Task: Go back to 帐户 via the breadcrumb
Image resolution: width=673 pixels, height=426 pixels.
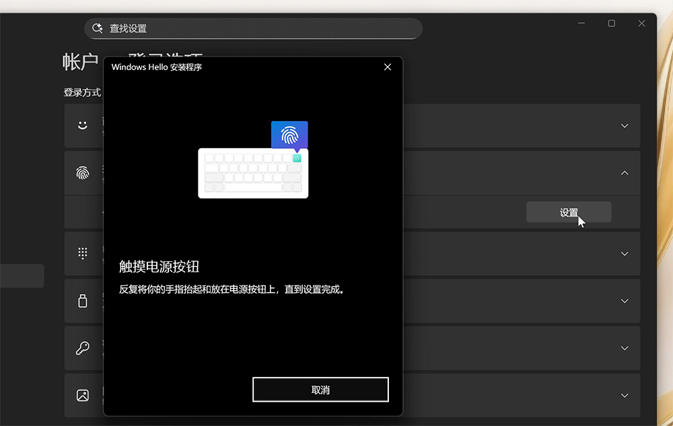Action: click(x=81, y=62)
